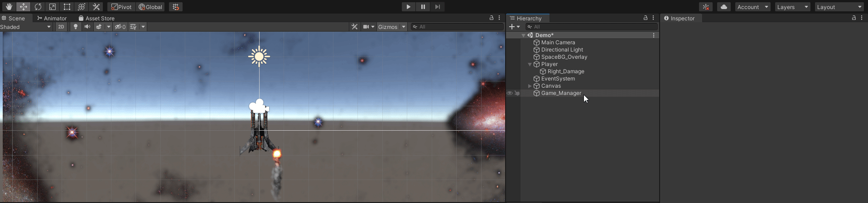Open Demo scene context menu dots
868x203 pixels.
tap(653, 35)
